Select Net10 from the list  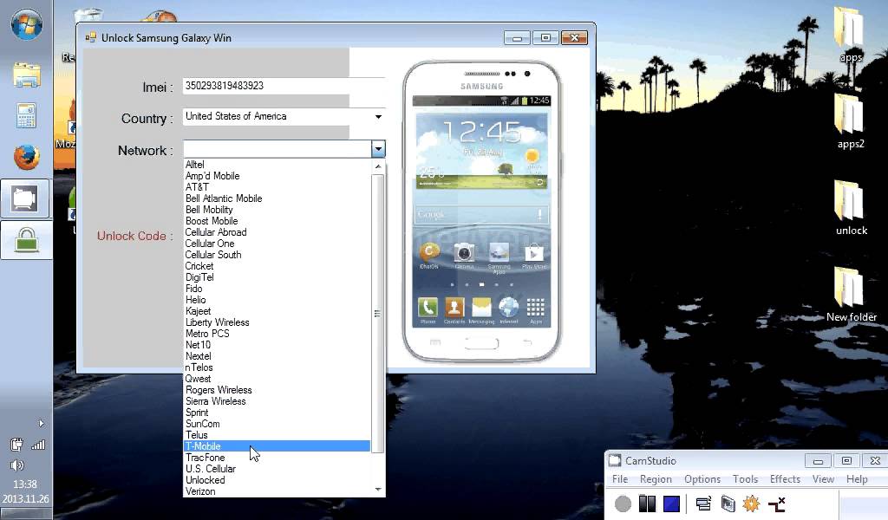point(277,345)
